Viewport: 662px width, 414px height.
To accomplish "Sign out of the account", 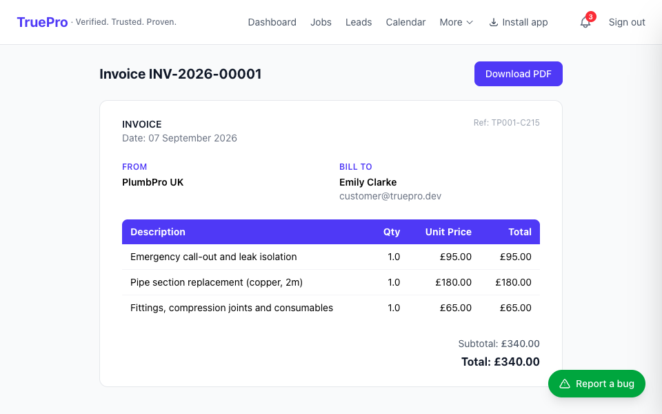I will [x=627, y=22].
